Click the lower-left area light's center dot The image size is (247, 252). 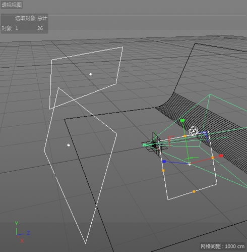click(69, 145)
